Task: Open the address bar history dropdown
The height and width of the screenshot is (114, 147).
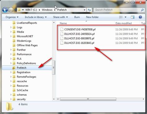Action: (x=84, y=10)
